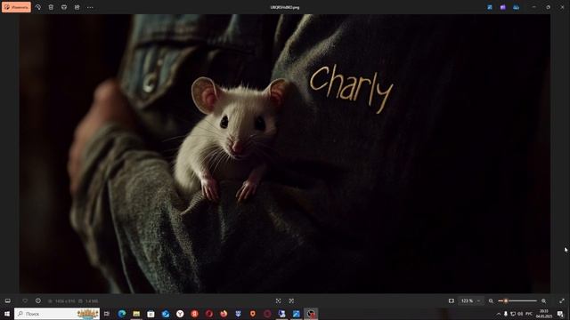Open the blue arrow icon on the taskbar
The height and width of the screenshot is (320, 570).
(297, 314)
